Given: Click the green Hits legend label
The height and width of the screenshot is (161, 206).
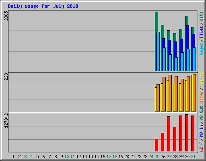Looking at the screenshot, I should 201,17.
